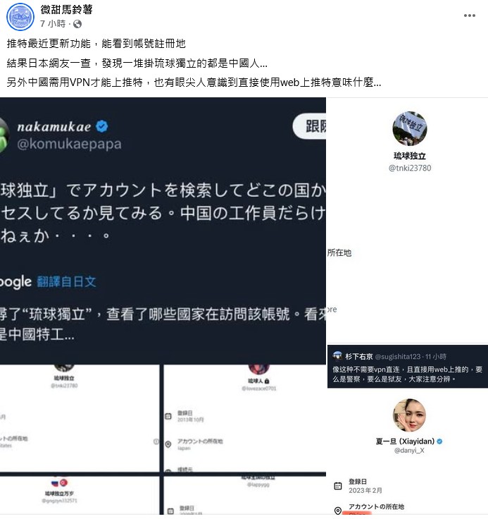Image resolution: width=488 pixels, height=519 pixels.
Task: Open the 微甜馬鈴薯 page name link
Action: click(x=66, y=10)
